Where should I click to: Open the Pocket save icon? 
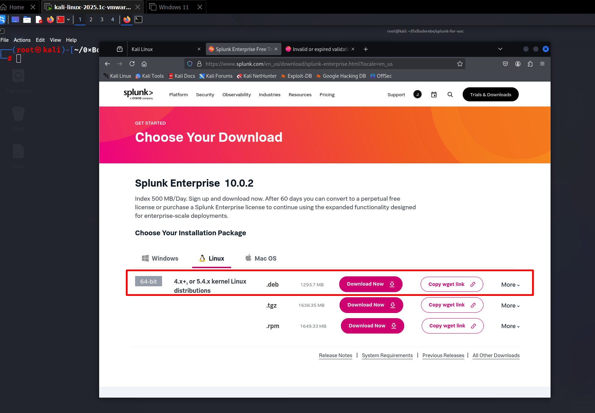(505, 64)
